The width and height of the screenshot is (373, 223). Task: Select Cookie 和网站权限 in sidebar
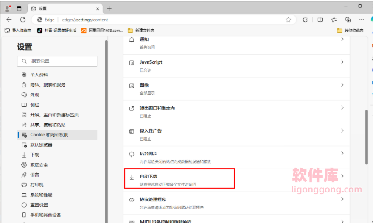57,135
